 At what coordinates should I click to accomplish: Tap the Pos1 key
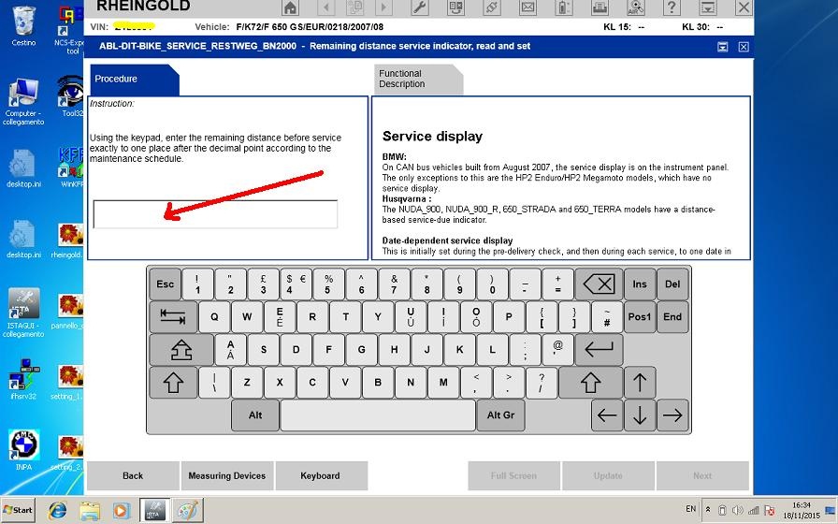click(640, 316)
